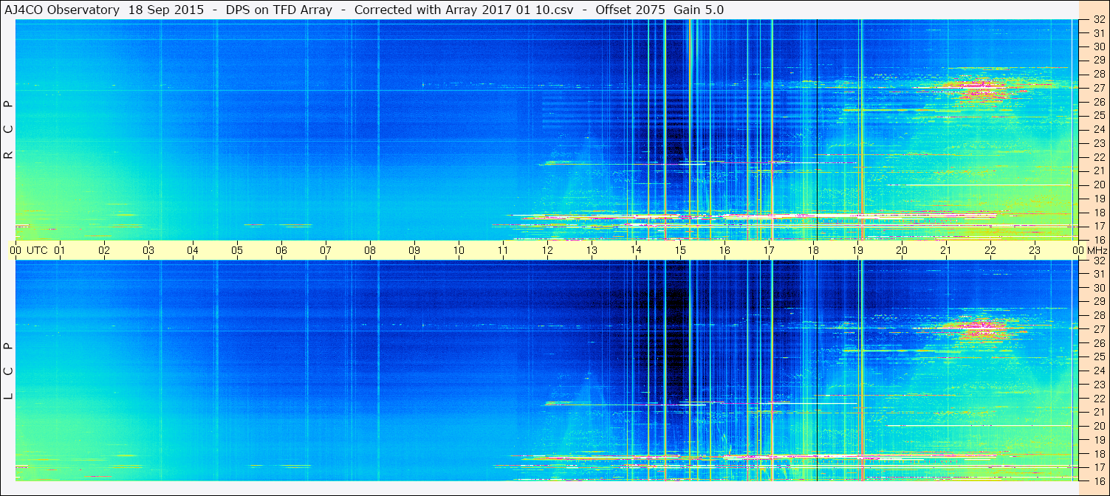Click the R C P panel label
1110x496 pixels.
click(x=9, y=130)
